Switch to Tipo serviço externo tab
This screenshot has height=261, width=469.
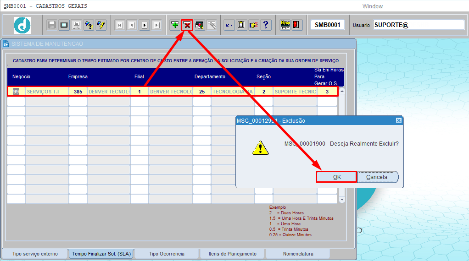coord(35,254)
